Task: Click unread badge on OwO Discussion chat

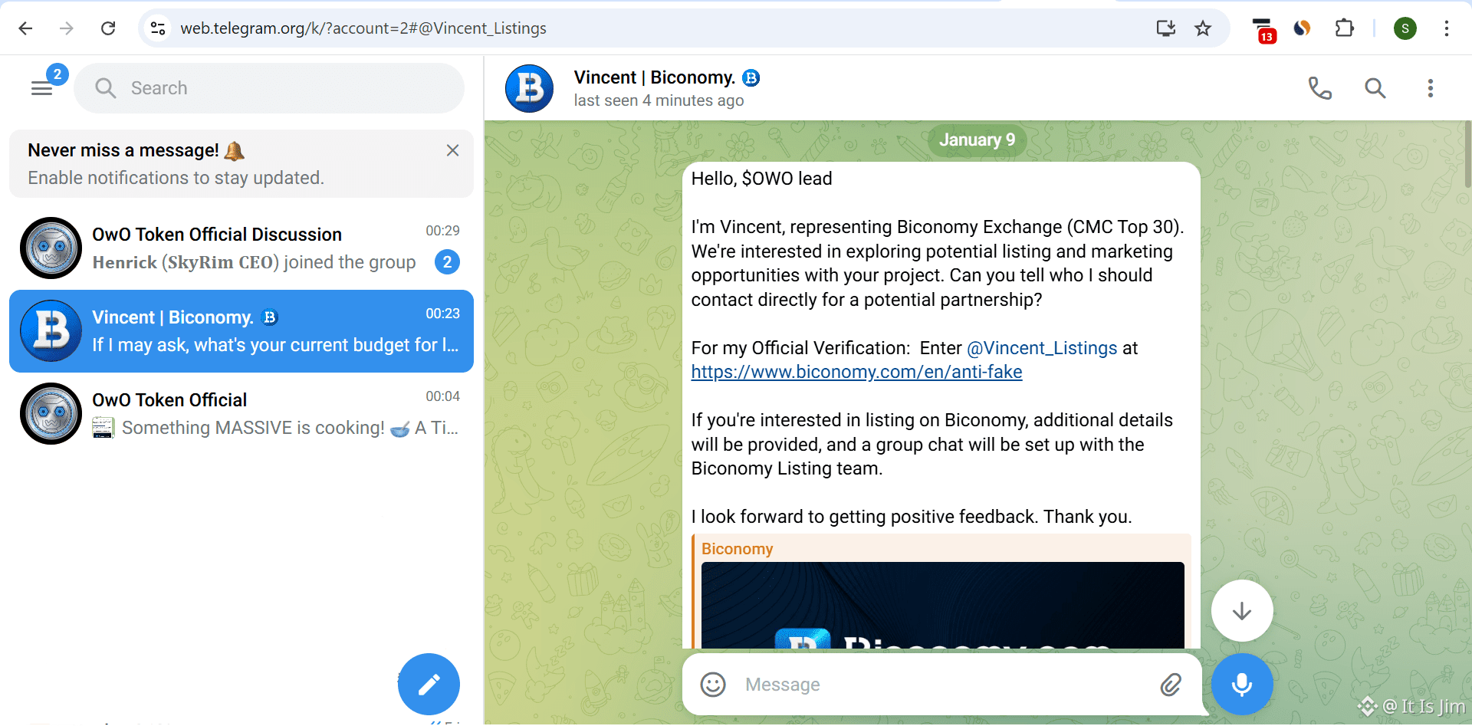Action: pos(447,262)
